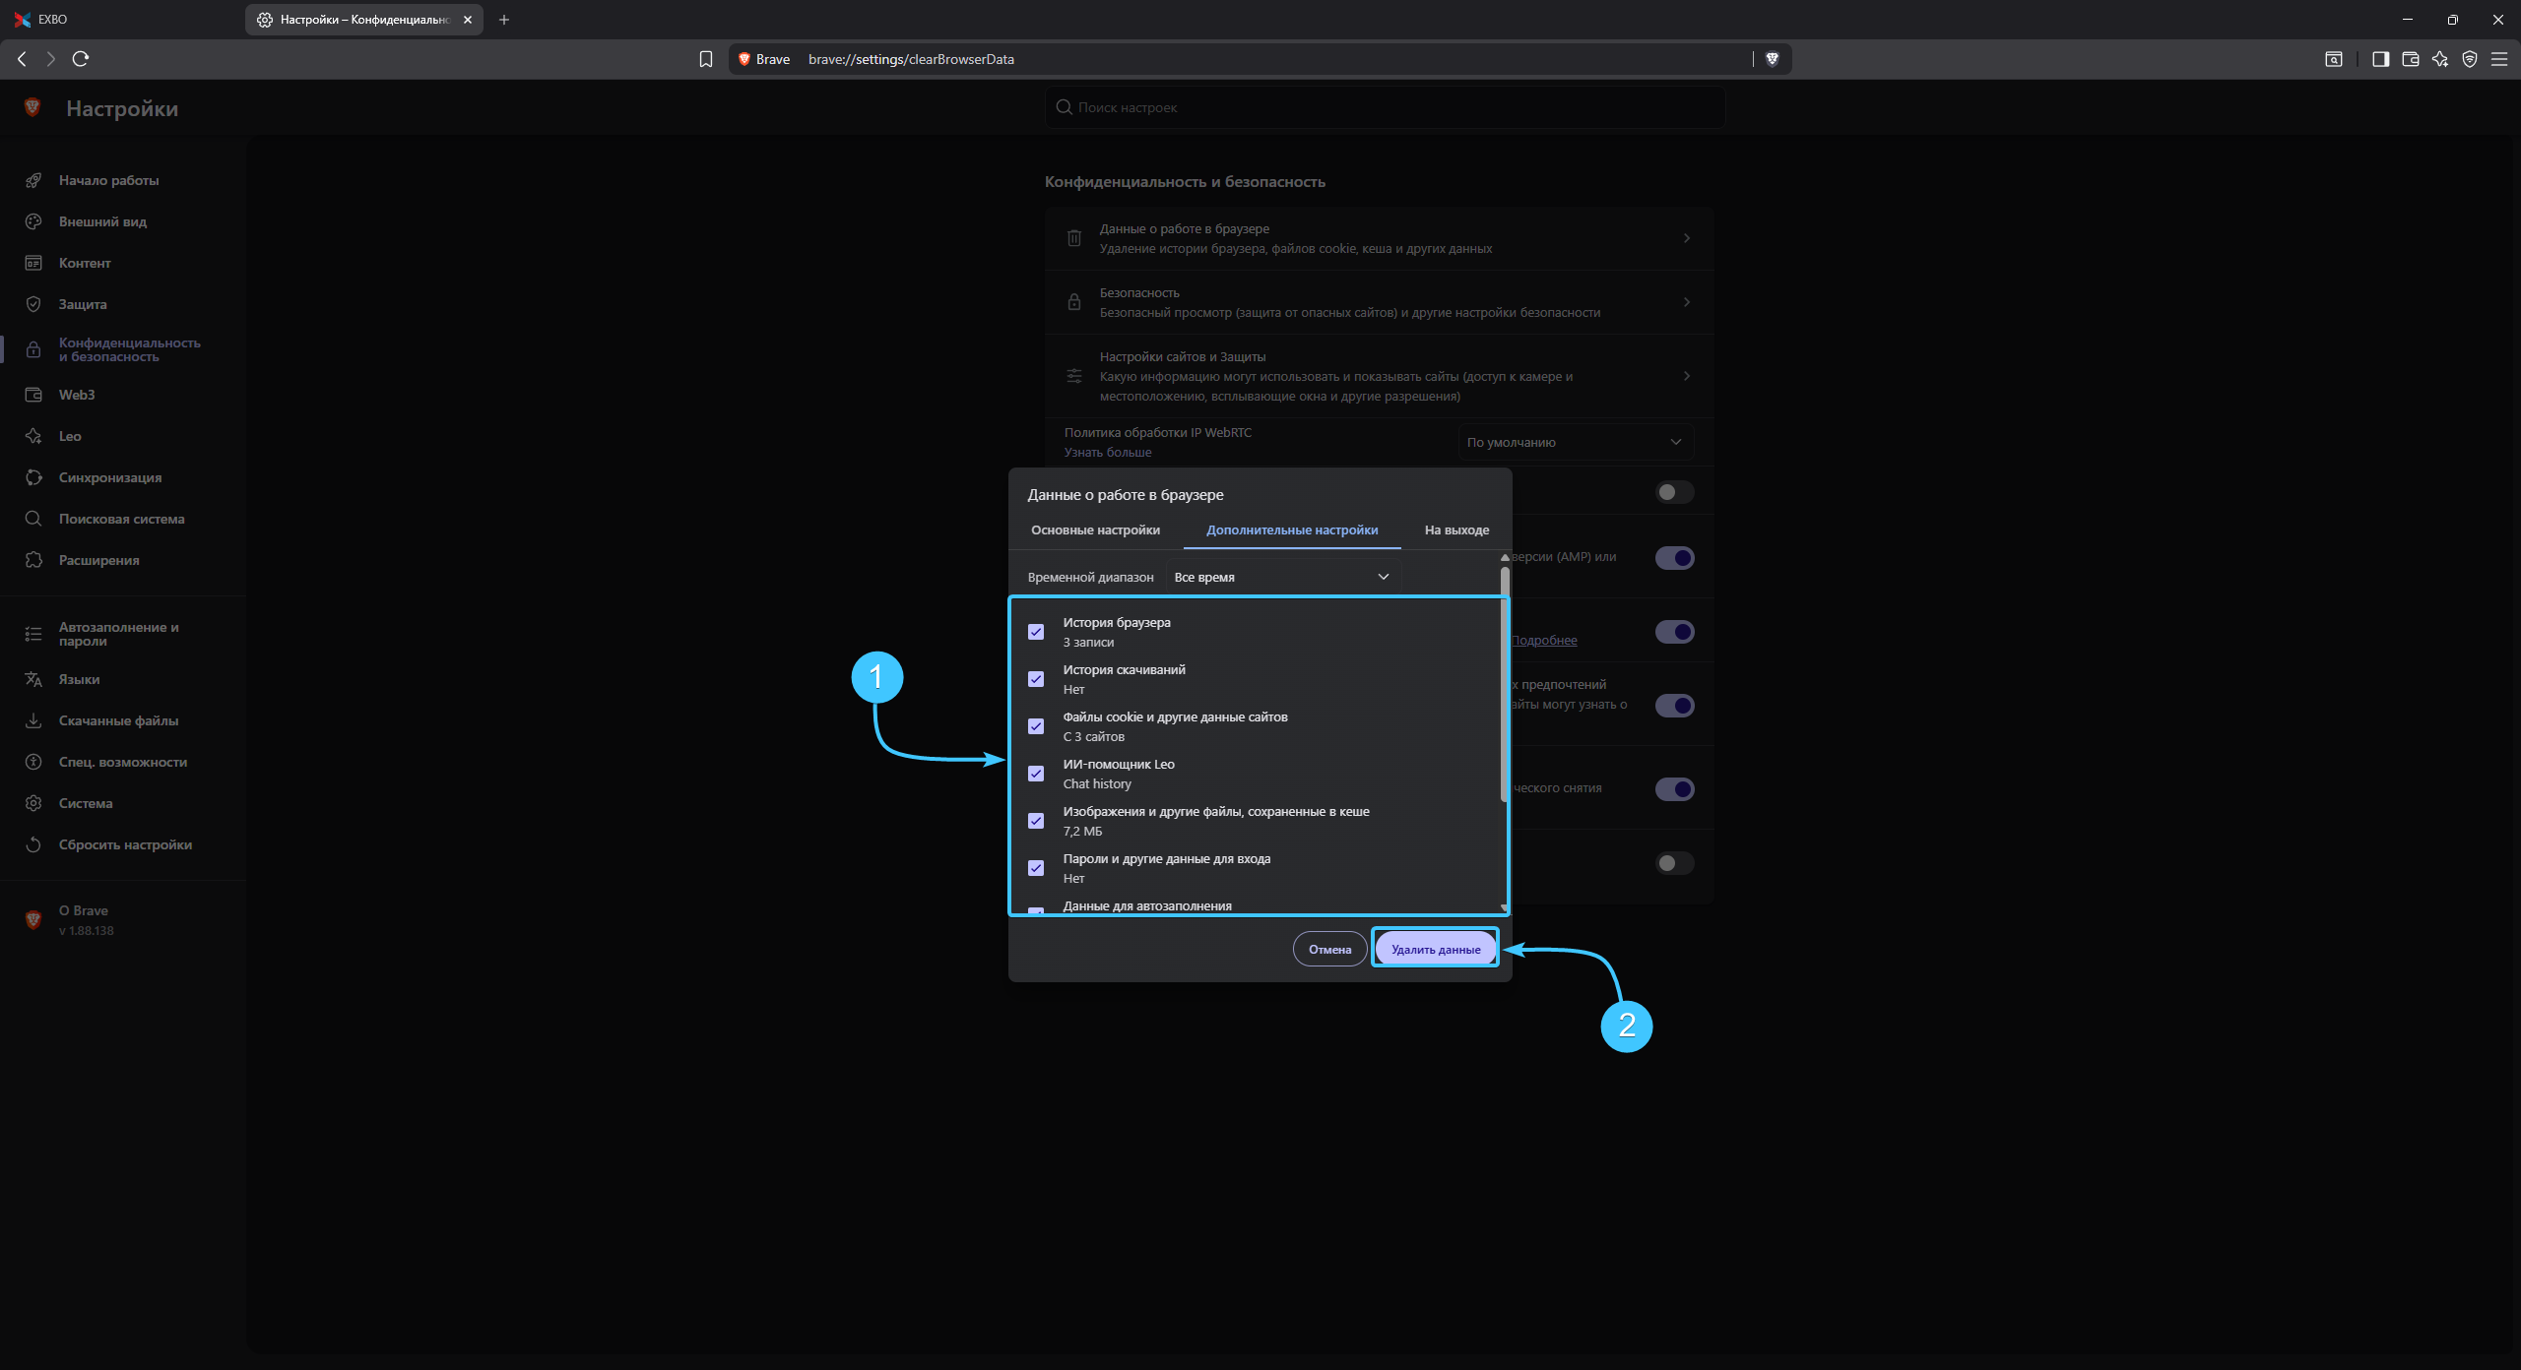Uncheck the История браузера checkbox

(1036, 632)
